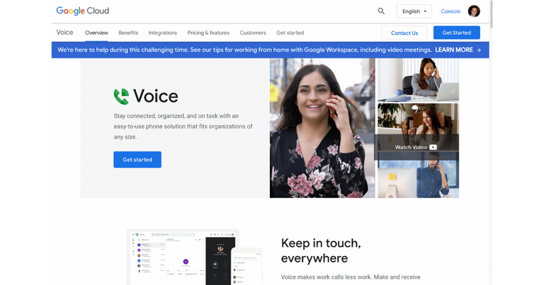The image size is (544, 285).
Task: Switch to the Benefits tab
Action: coord(128,33)
